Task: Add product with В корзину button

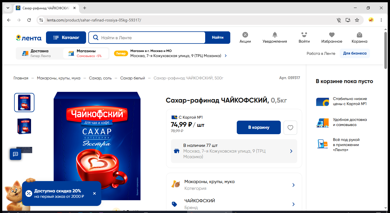Action: tap(259, 127)
